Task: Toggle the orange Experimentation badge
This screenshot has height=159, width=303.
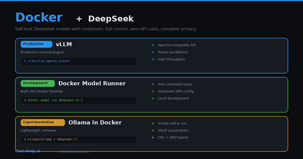Action: tap(43, 122)
